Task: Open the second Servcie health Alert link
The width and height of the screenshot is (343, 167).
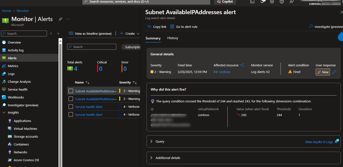Action: [x=89, y=115]
